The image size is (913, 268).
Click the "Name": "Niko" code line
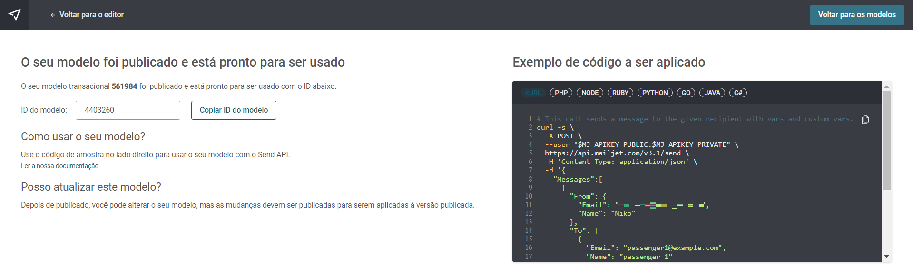click(x=607, y=213)
